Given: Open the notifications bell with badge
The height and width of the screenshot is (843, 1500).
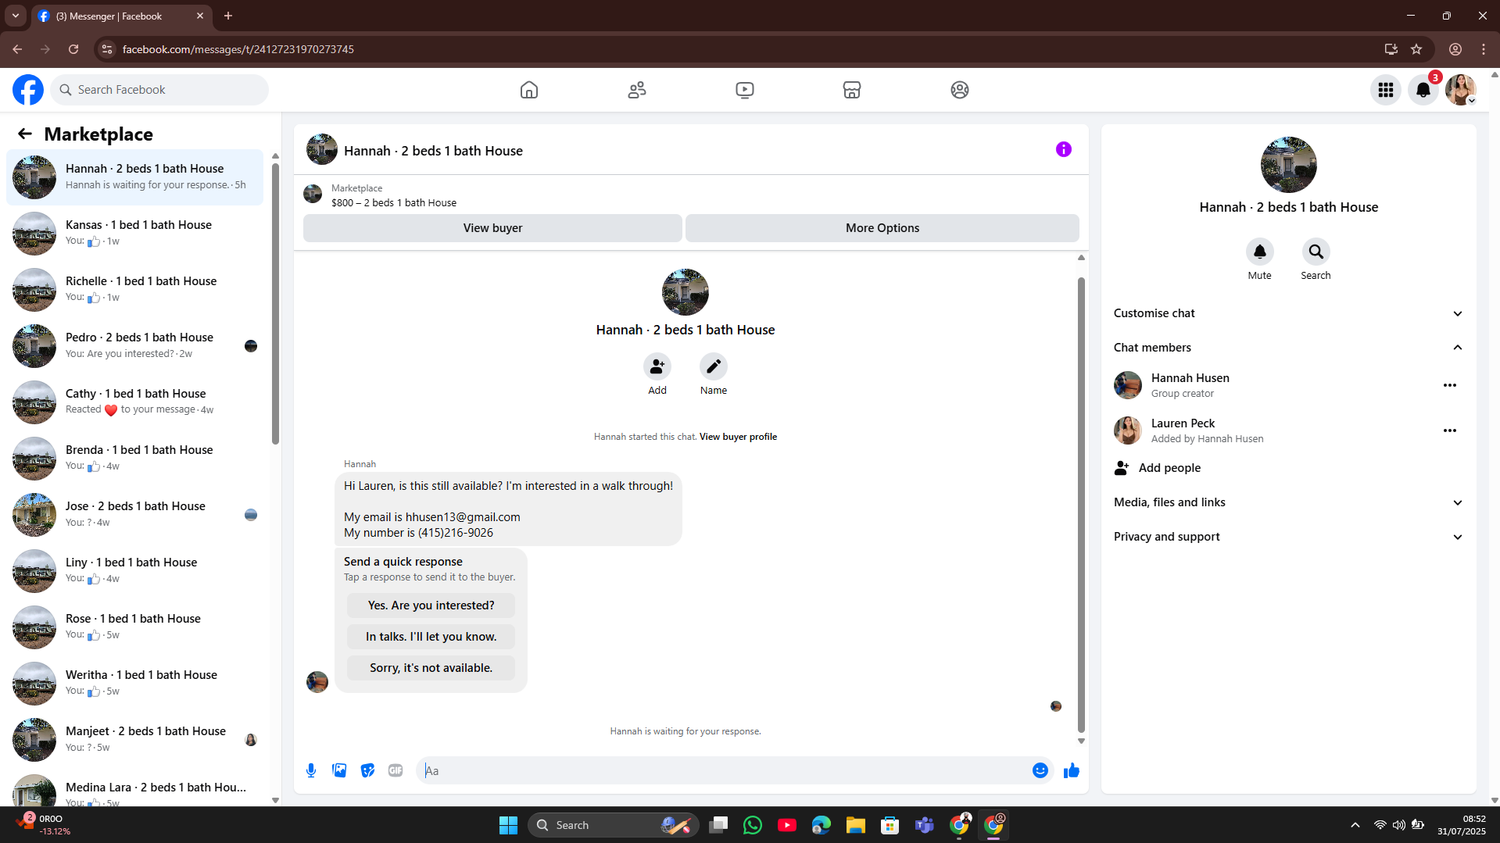Looking at the screenshot, I should [1423, 90].
